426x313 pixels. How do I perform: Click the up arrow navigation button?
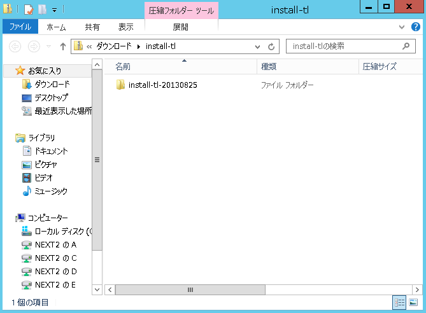[x=63, y=46]
